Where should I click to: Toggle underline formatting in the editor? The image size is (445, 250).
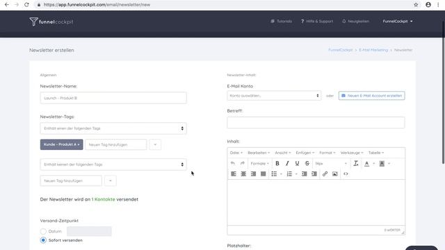click(x=297, y=164)
